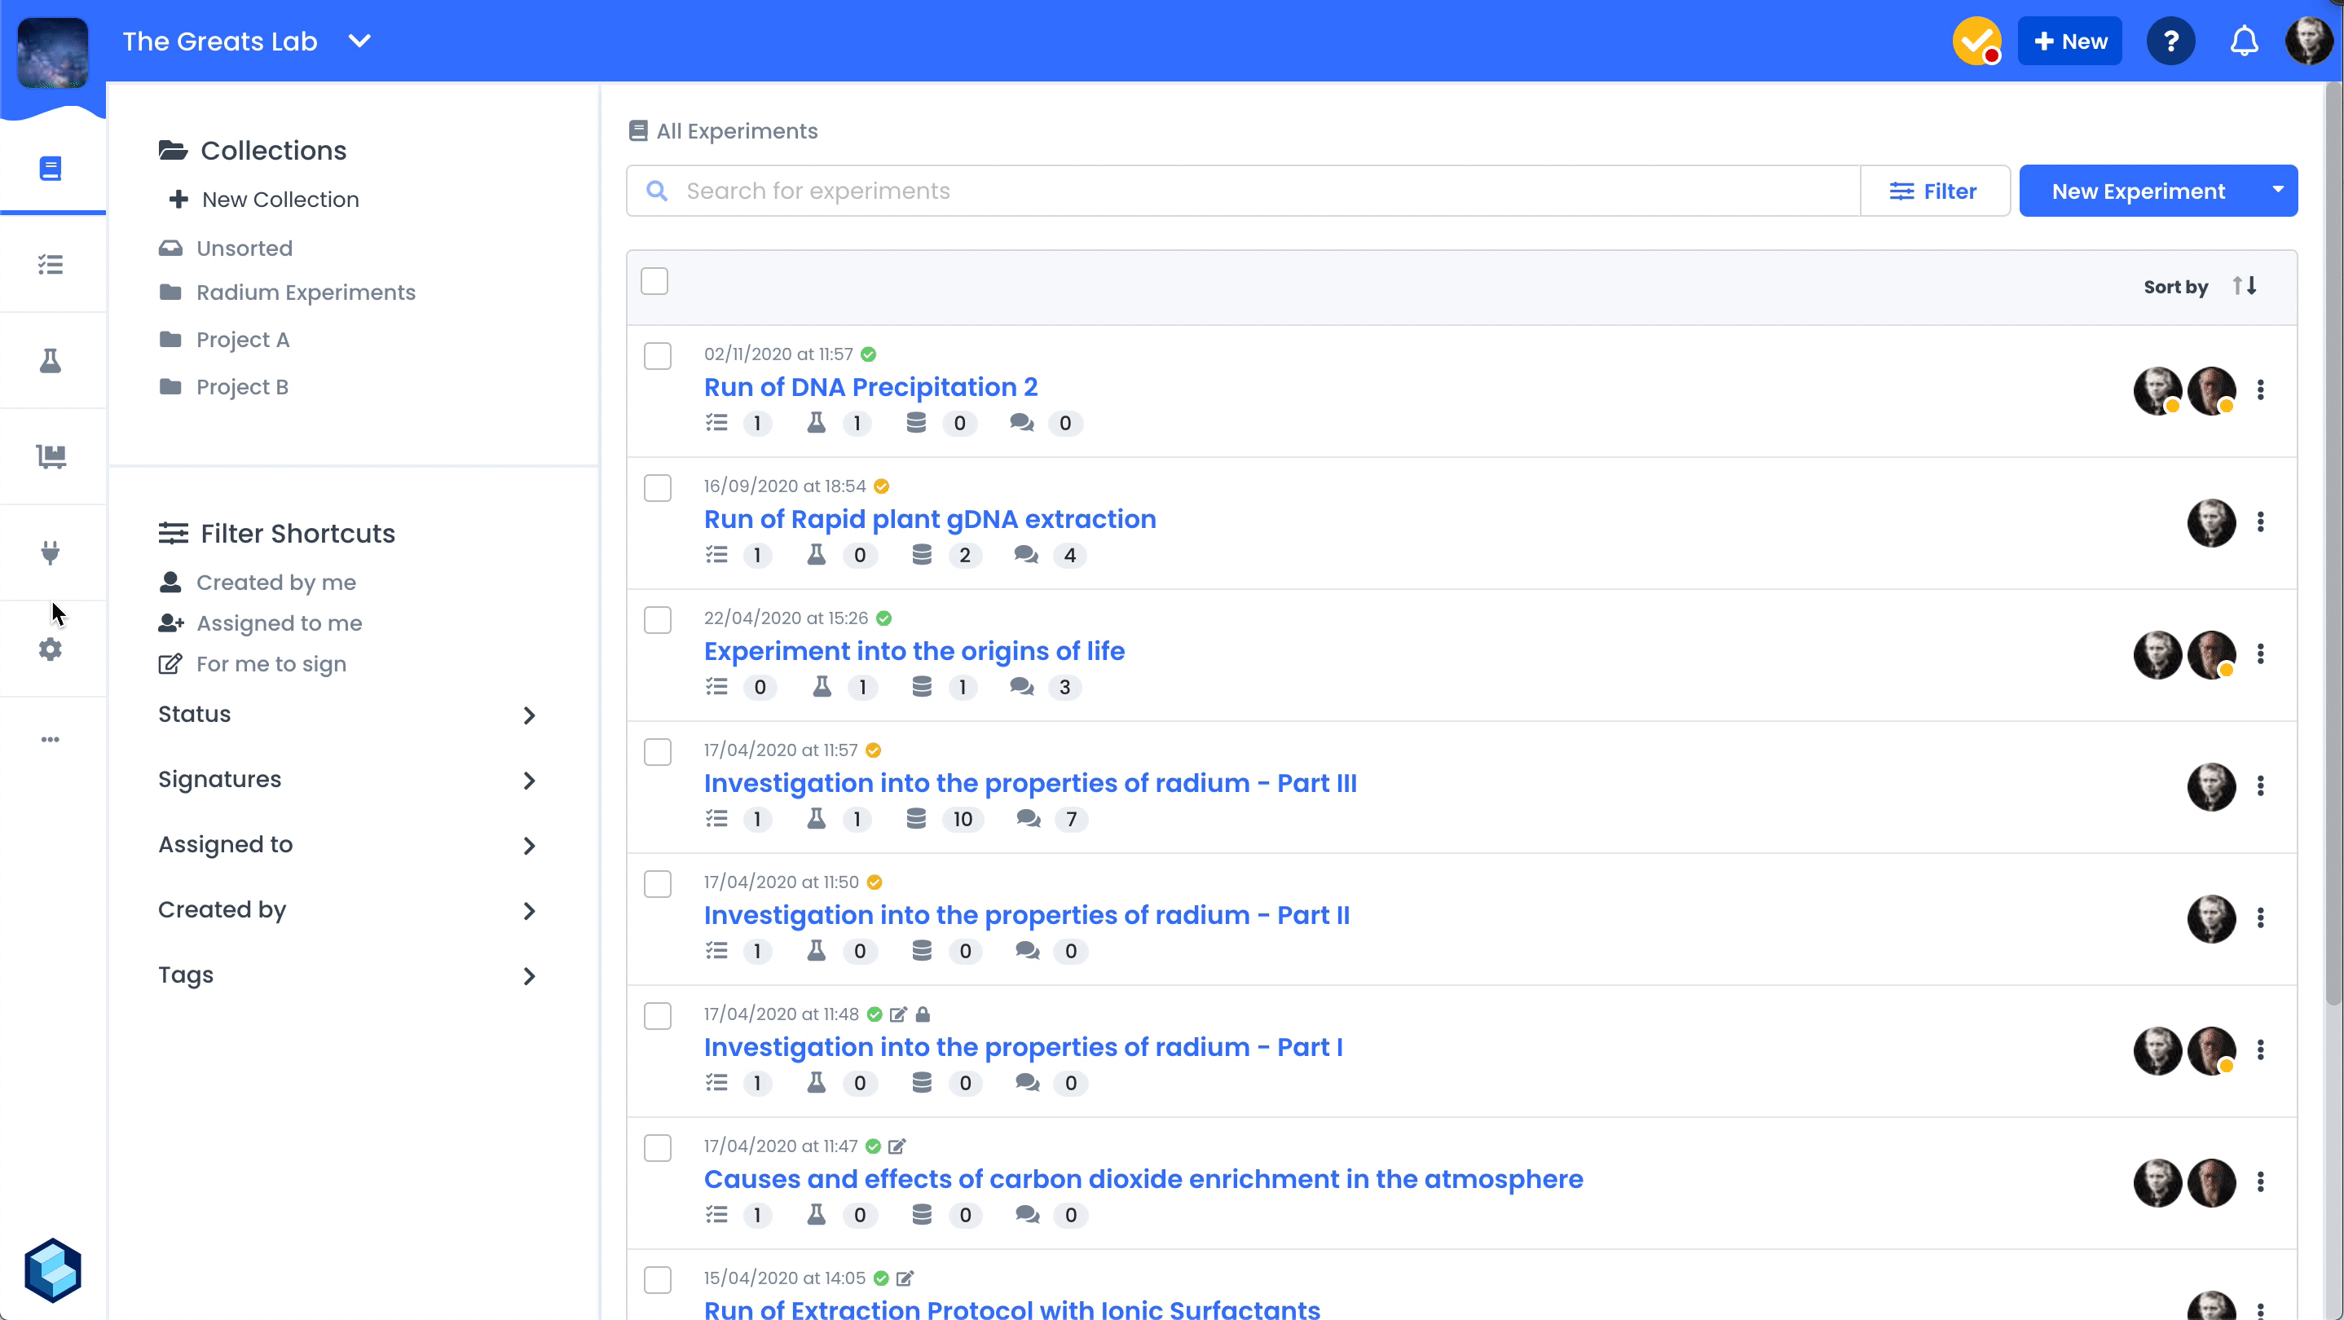Image resolution: width=2344 pixels, height=1320 pixels.
Task: Click the flask protocols sidebar icon
Action: pos(51,361)
